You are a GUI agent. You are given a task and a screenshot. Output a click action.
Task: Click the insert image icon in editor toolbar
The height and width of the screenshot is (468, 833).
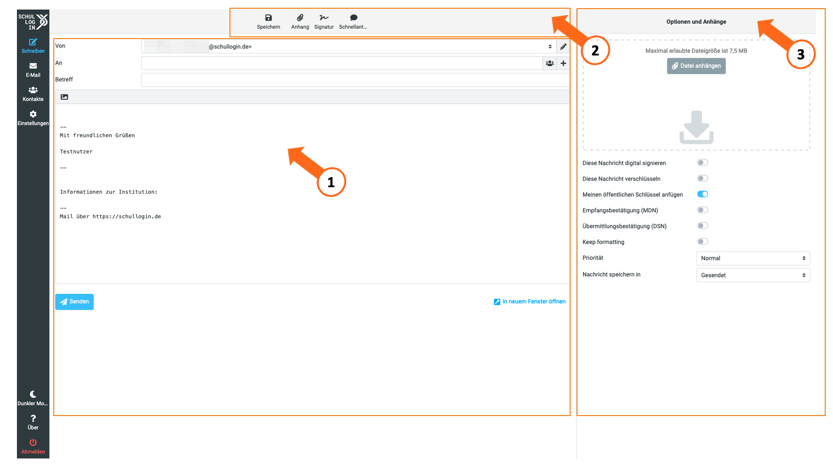click(x=64, y=97)
